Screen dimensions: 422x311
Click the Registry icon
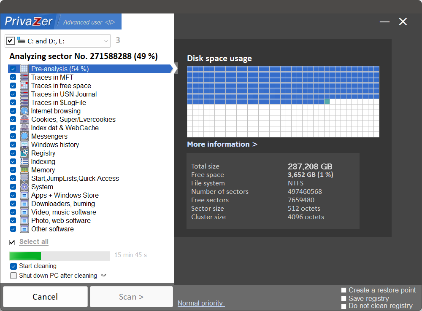coord(24,153)
